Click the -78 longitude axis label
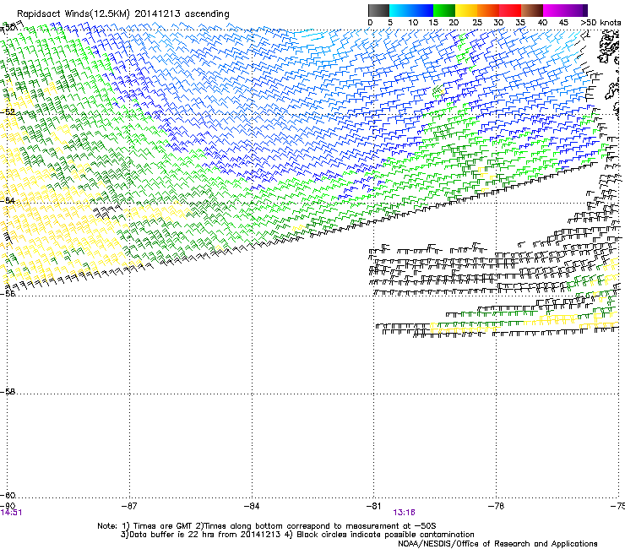 (496, 506)
